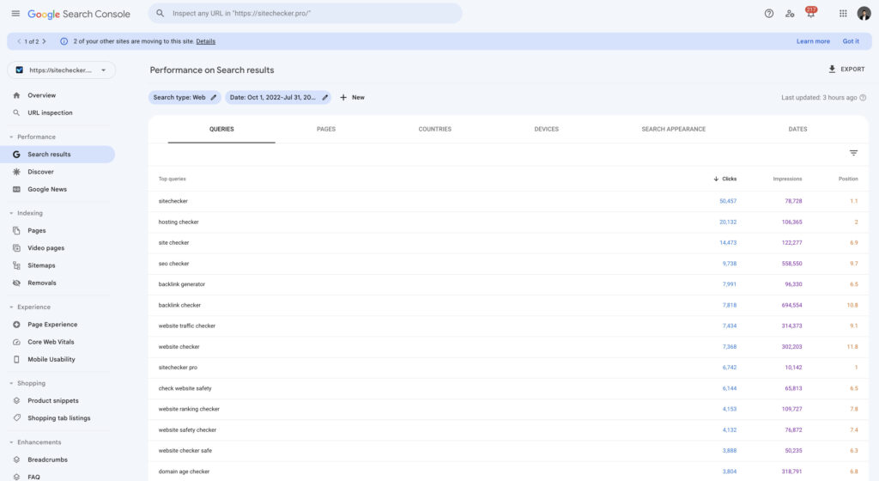The height and width of the screenshot is (481, 879).
Task: Select the 'check website safety' query row
Action: (x=508, y=388)
